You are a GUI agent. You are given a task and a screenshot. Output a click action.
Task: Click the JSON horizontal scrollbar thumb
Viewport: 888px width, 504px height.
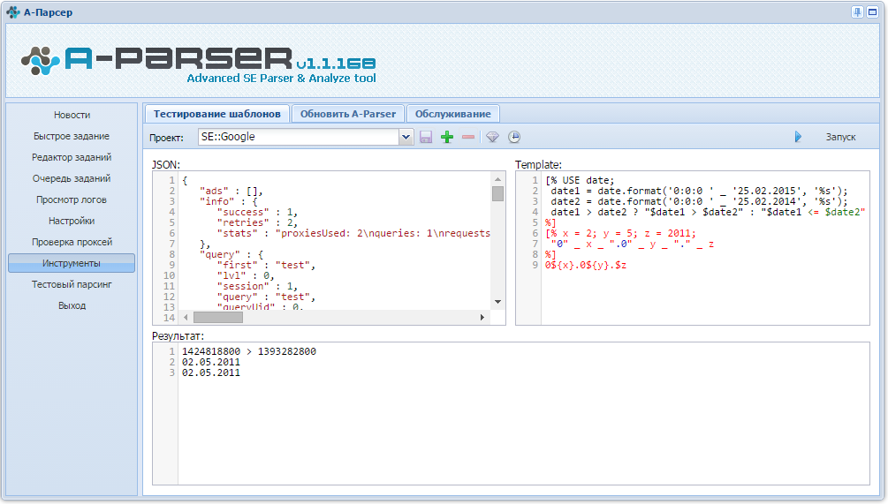tap(218, 318)
